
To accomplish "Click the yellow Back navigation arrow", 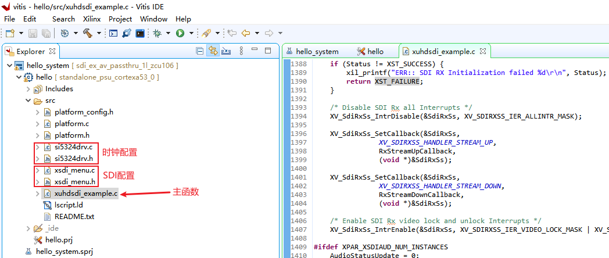I will (x=245, y=34).
